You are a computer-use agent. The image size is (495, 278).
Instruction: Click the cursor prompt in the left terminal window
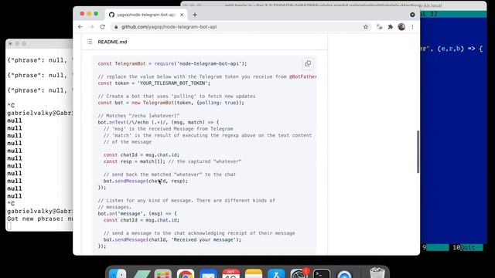(x=9, y=226)
